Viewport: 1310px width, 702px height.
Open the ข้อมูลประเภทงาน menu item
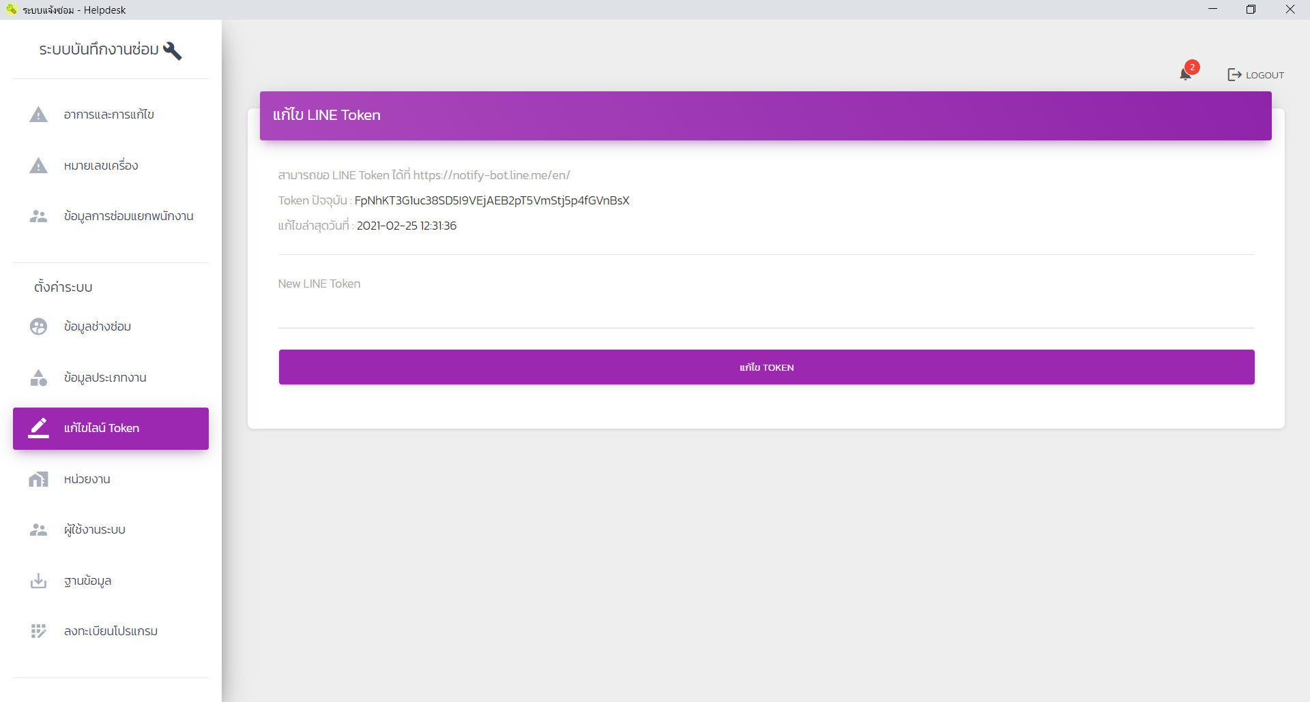tap(111, 378)
